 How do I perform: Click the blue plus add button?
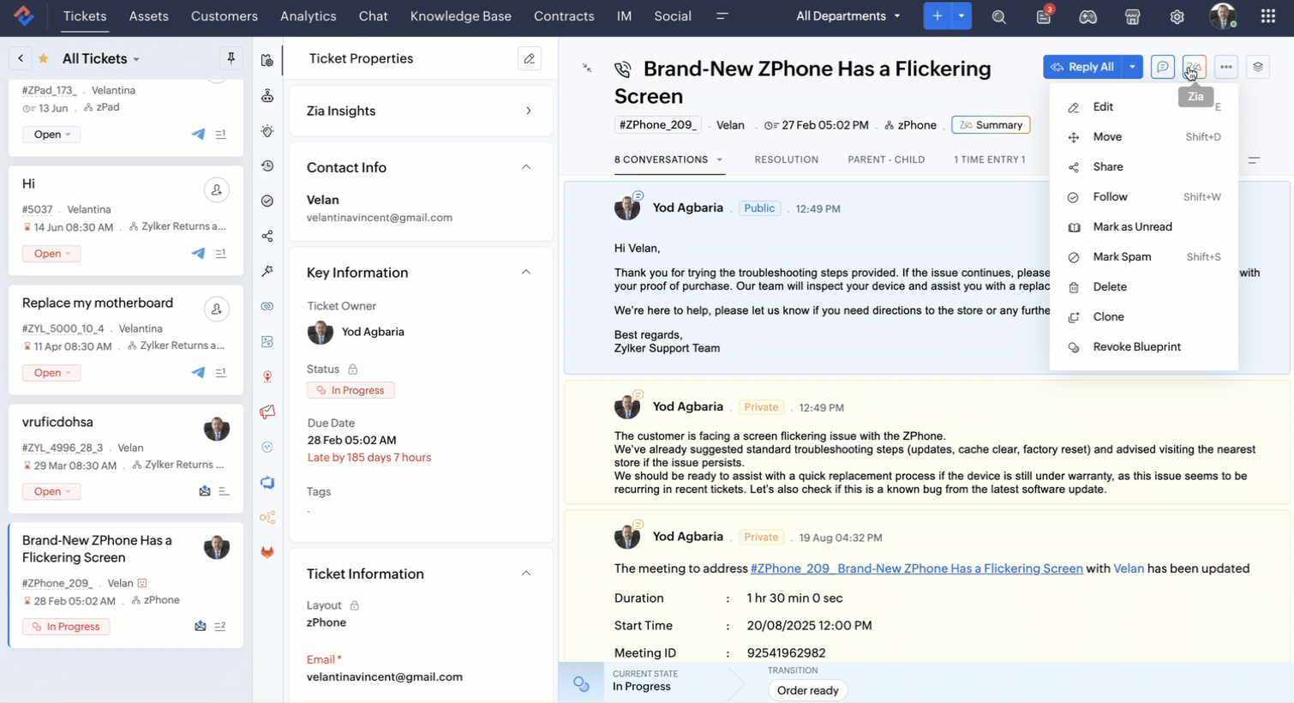coord(938,16)
